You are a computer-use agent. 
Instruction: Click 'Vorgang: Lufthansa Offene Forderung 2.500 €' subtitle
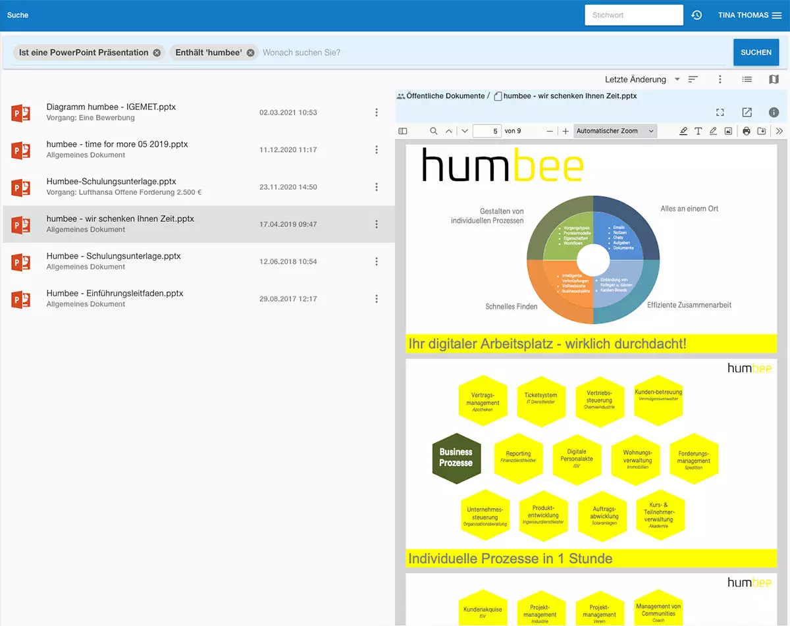tap(124, 193)
